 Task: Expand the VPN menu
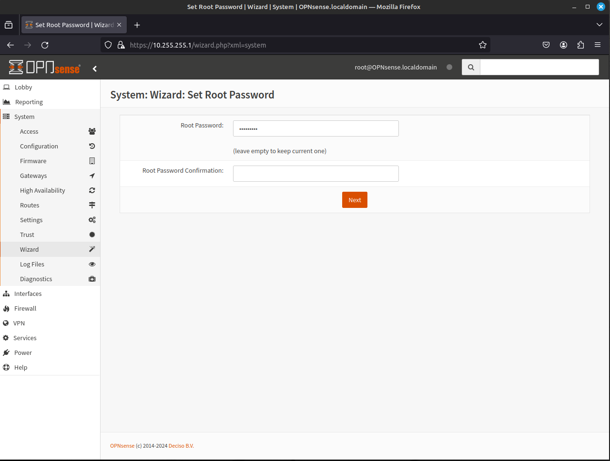50,323
